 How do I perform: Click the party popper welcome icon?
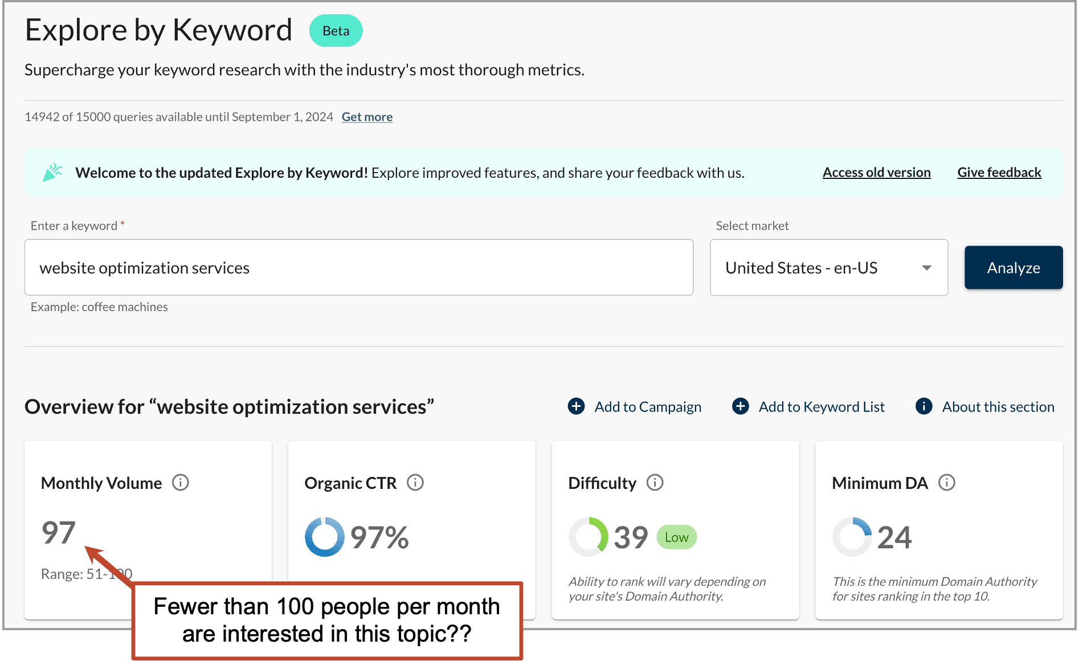coord(52,173)
